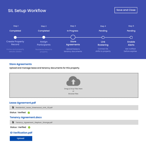Click the green verified checkmark under Tenancy Agreement
Screen dimensions: 146x146
[x=29, y=127]
